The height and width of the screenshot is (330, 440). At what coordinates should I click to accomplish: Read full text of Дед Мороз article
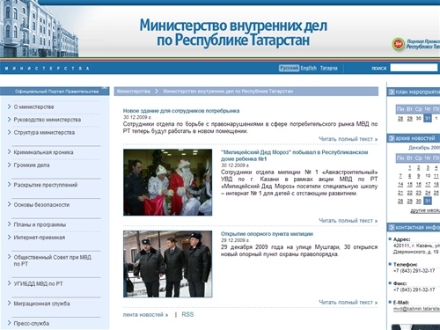(x=348, y=221)
